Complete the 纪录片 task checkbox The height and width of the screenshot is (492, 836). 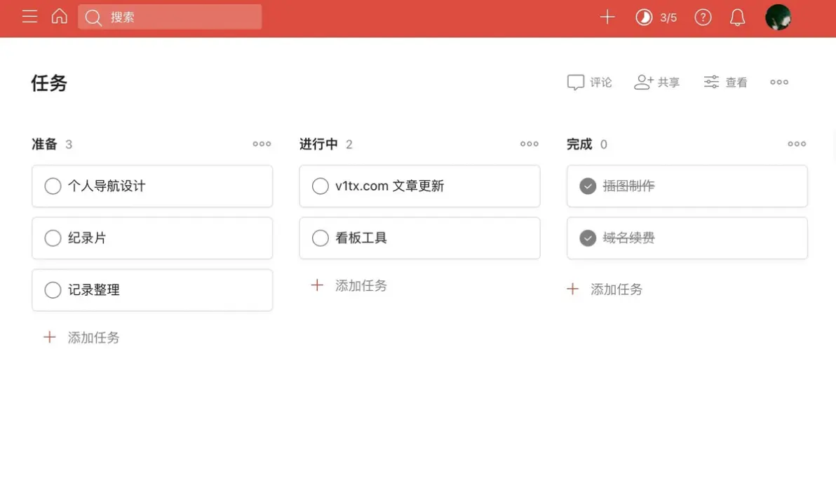[x=53, y=238]
